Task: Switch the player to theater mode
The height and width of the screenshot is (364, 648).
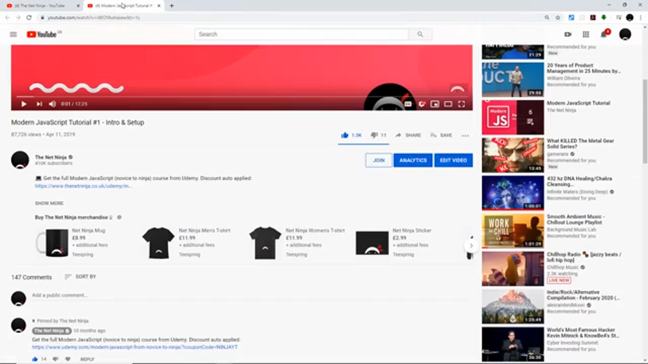Action: [x=448, y=104]
